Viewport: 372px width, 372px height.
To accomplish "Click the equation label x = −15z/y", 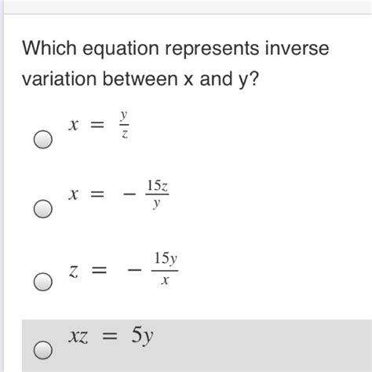I will tap(119, 195).
